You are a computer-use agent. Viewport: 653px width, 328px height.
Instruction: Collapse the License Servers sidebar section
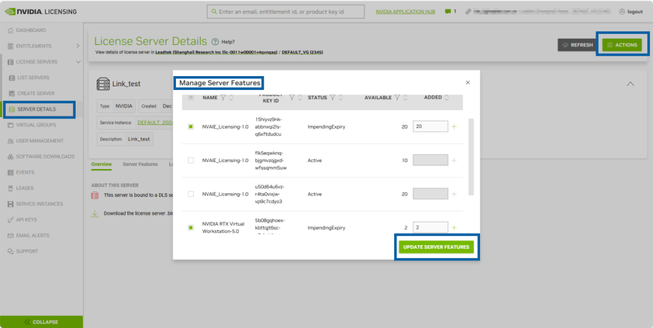click(78, 62)
